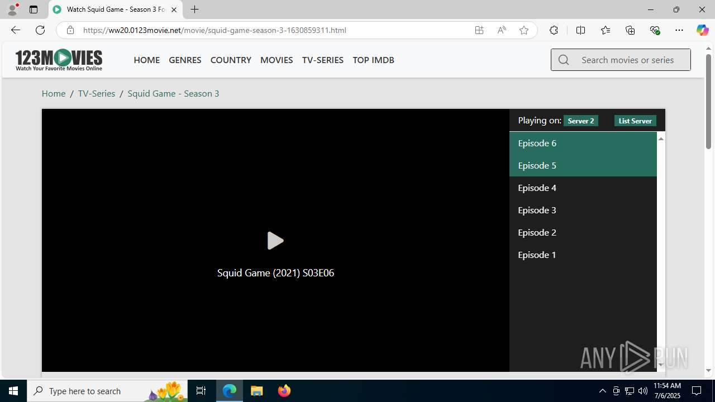715x402 pixels.
Task: Open the GENRES menu
Action: 185,60
